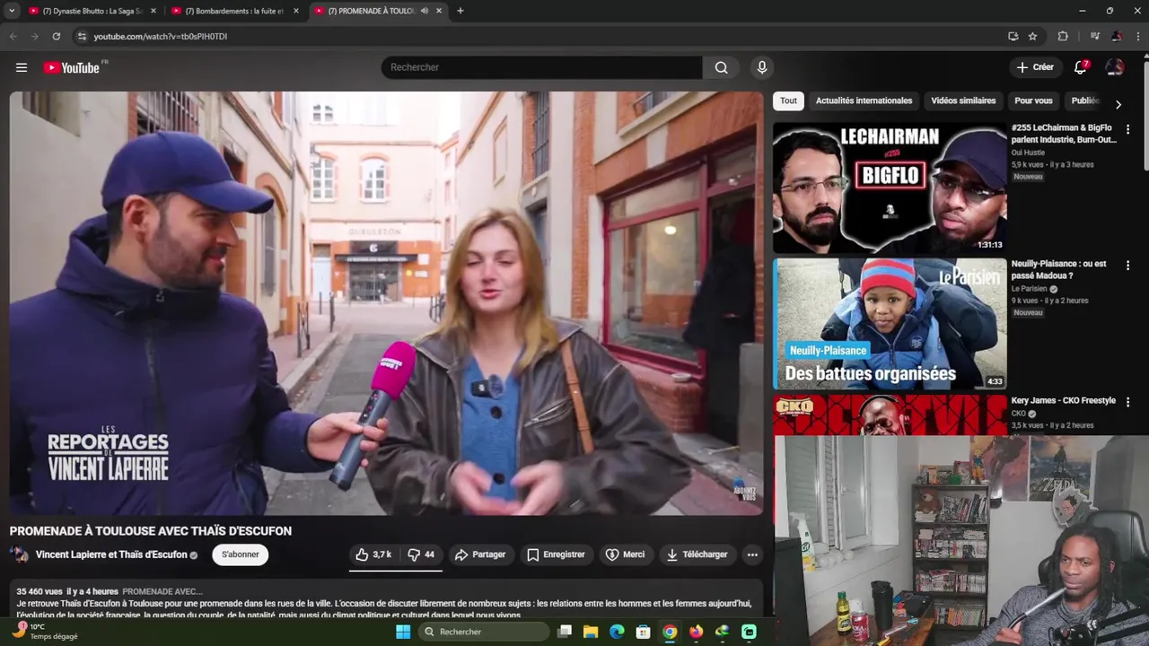Viewport: 1149px width, 646px height.
Task: Open Windows Start menu
Action: pyautogui.click(x=403, y=632)
